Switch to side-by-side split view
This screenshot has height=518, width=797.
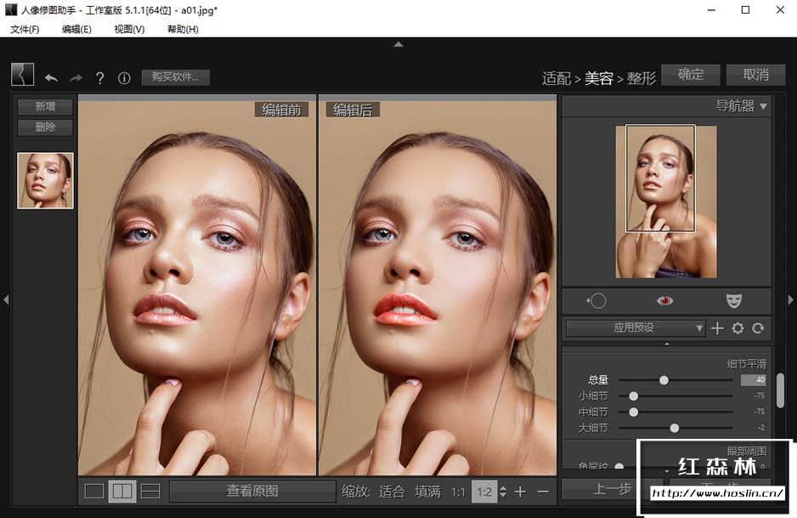(x=122, y=491)
